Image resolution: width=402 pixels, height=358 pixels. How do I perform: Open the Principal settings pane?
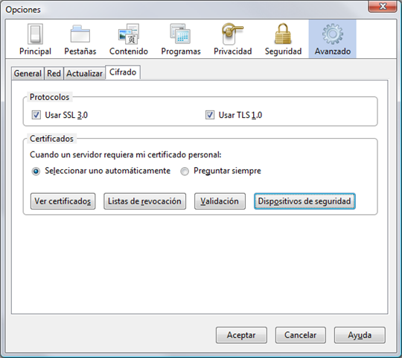35,40
